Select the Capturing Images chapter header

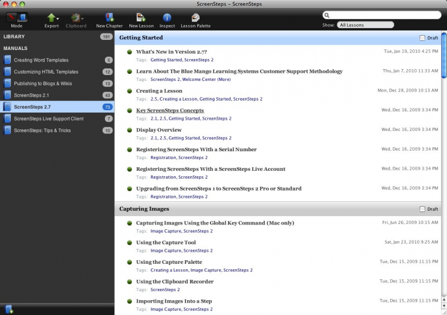[x=278, y=209]
